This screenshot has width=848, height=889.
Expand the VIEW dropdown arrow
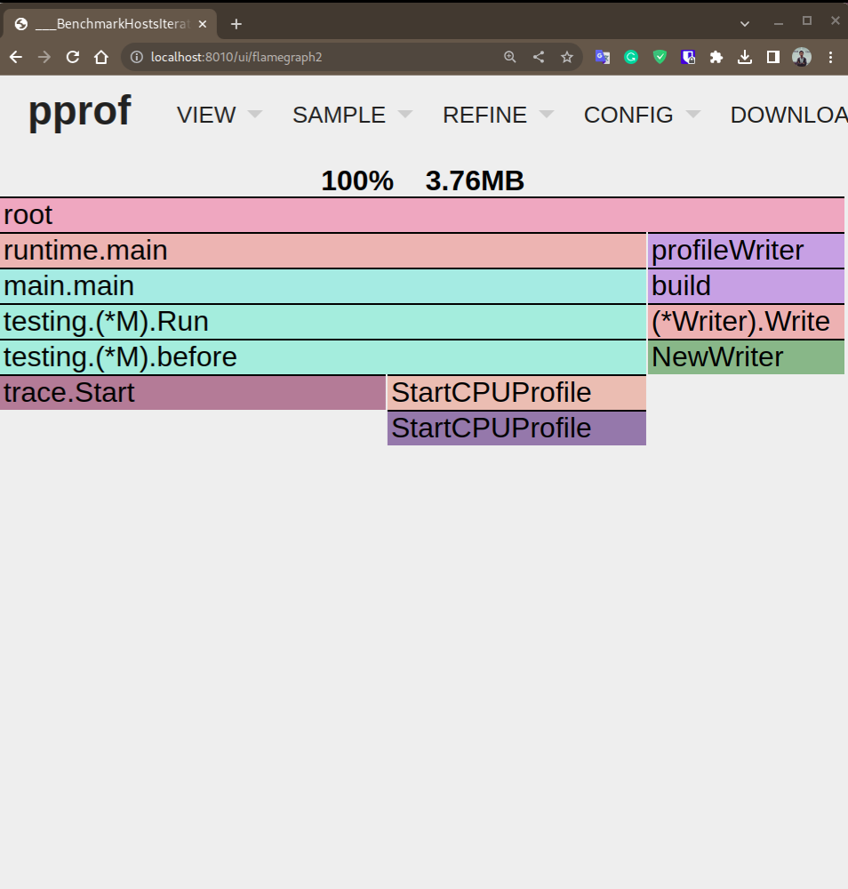point(255,115)
